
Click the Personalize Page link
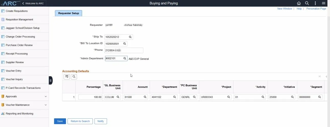(316, 9)
